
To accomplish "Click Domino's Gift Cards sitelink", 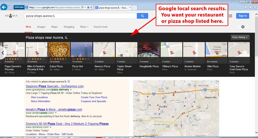I will (x=67, y=134).
